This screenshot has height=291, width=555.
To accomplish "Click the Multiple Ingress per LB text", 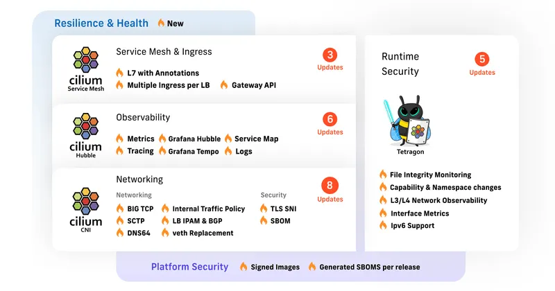I will (x=169, y=85).
